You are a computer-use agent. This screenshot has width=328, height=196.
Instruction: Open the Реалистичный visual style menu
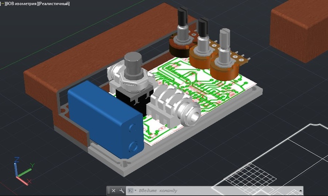point(54,4)
